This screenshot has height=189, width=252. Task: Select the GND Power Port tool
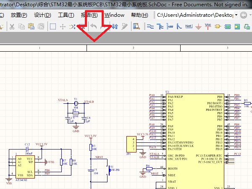[x=198, y=27]
